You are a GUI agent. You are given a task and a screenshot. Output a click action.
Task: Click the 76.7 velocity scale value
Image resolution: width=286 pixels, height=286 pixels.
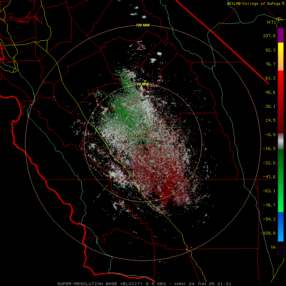pos(270,64)
